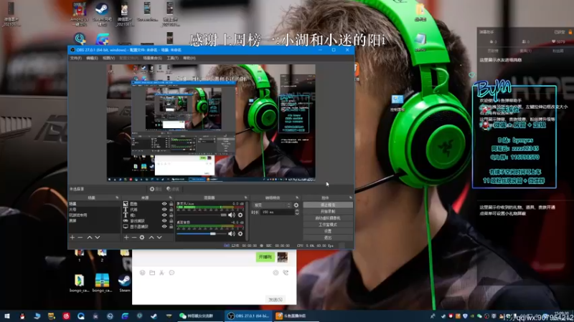Image resolution: width=574 pixels, height=322 pixels.
Task: Mute the 桌面音频 speaker icon
Action: point(231,234)
